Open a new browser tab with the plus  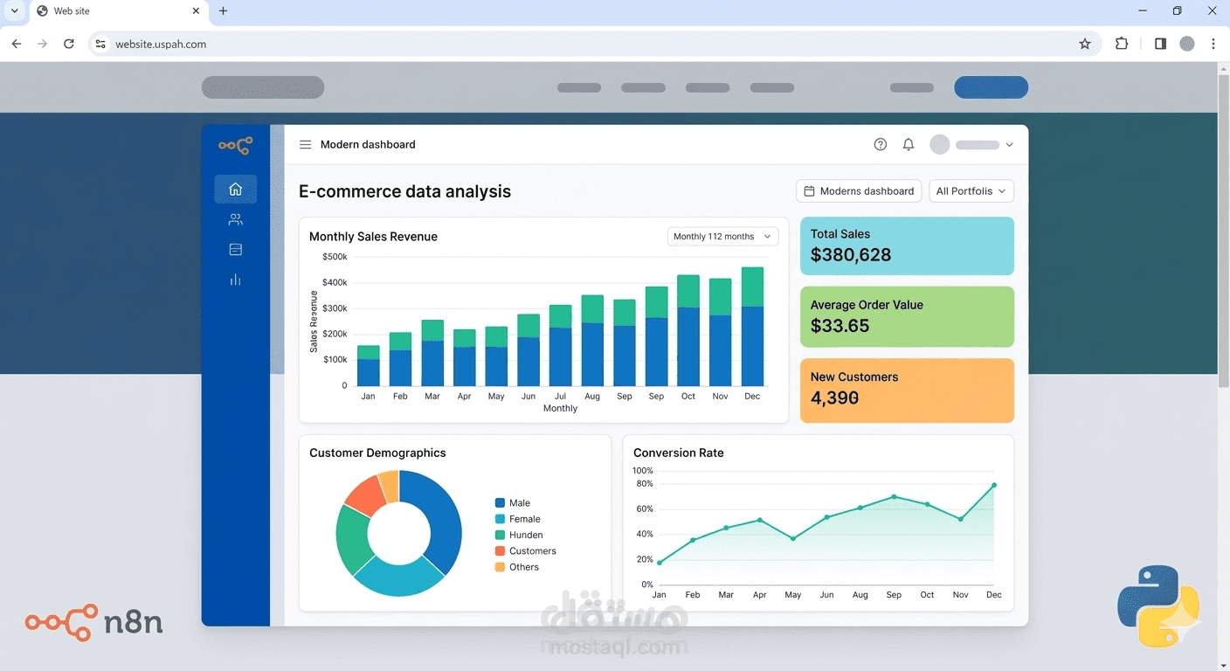tap(222, 11)
